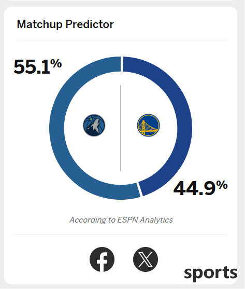Share via the X (Twitter) icon

coord(146,259)
